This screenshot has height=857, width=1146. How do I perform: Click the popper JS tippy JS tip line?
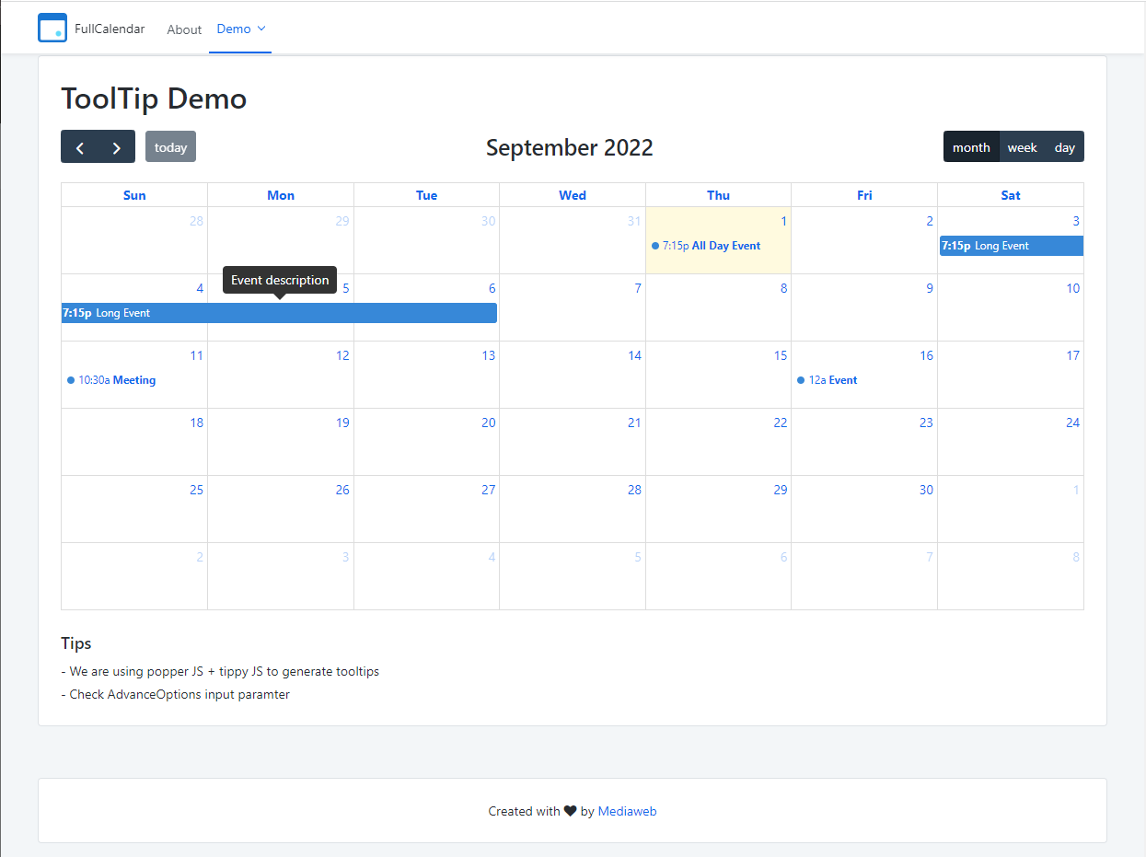pos(220,671)
